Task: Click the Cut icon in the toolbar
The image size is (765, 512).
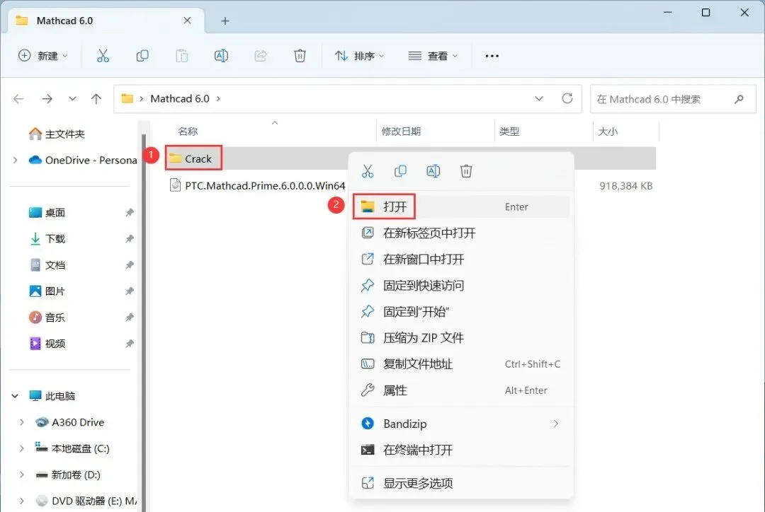Action: tap(103, 56)
